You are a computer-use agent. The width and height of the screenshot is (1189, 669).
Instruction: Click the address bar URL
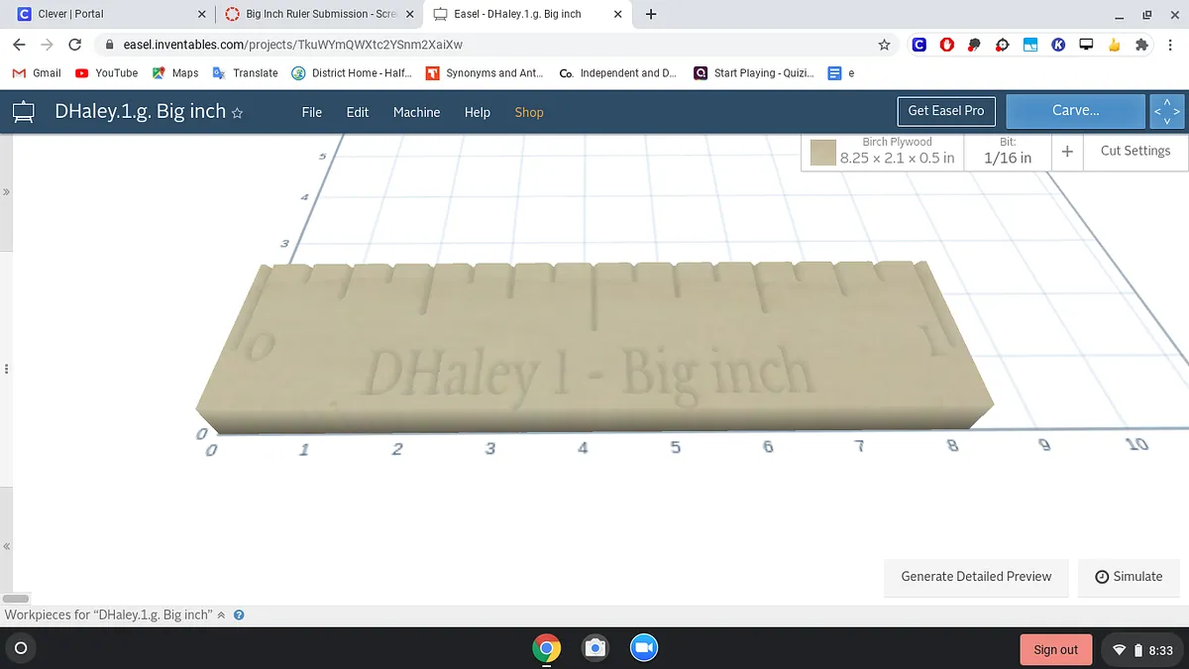[292, 45]
